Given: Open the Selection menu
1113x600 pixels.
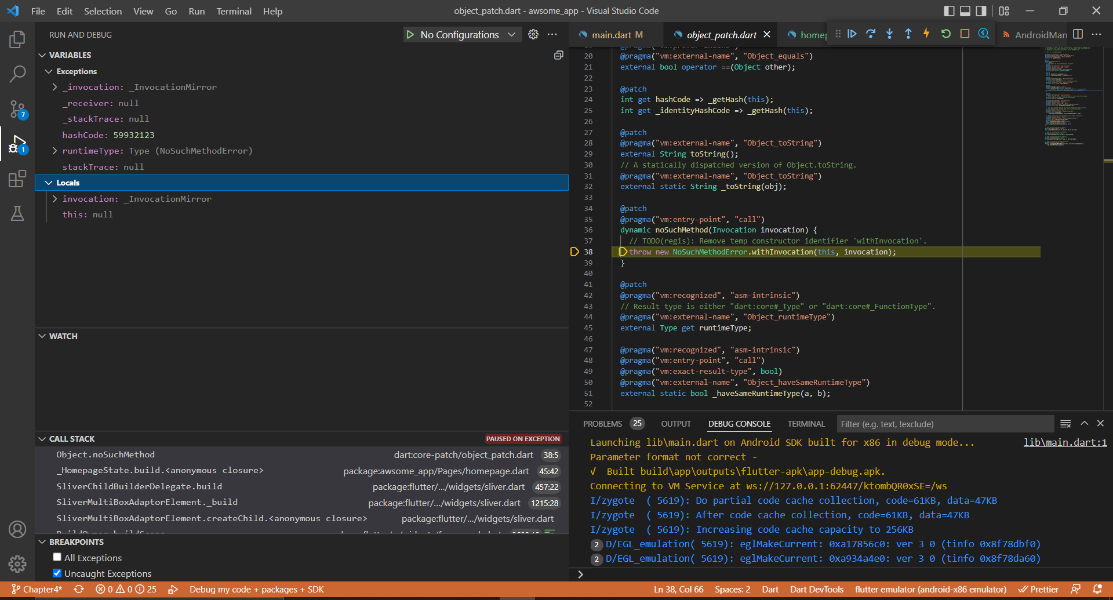Looking at the screenshot, I should click(x=103, y=11).
